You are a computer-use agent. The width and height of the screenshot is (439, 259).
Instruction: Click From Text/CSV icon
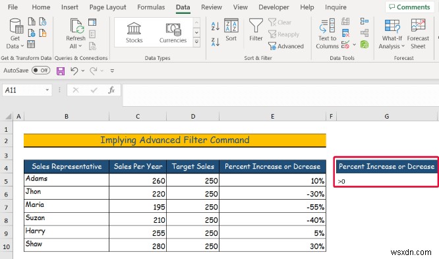(32, 22)
